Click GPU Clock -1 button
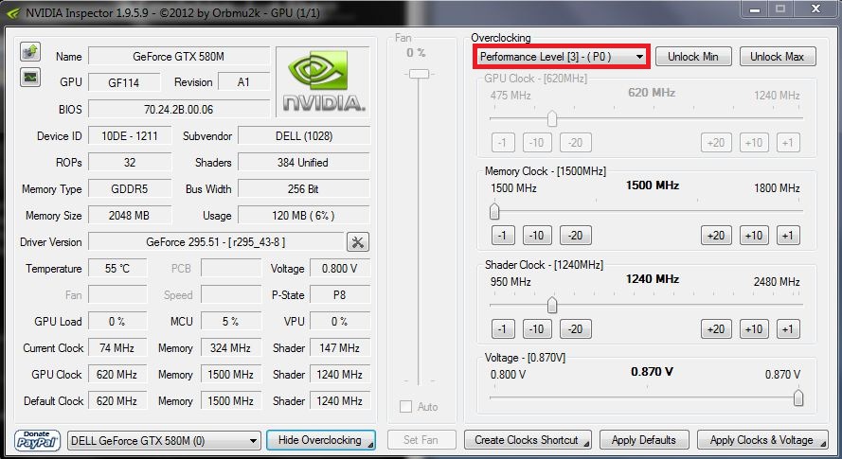The image size is (842, 459). click(503, 142)
